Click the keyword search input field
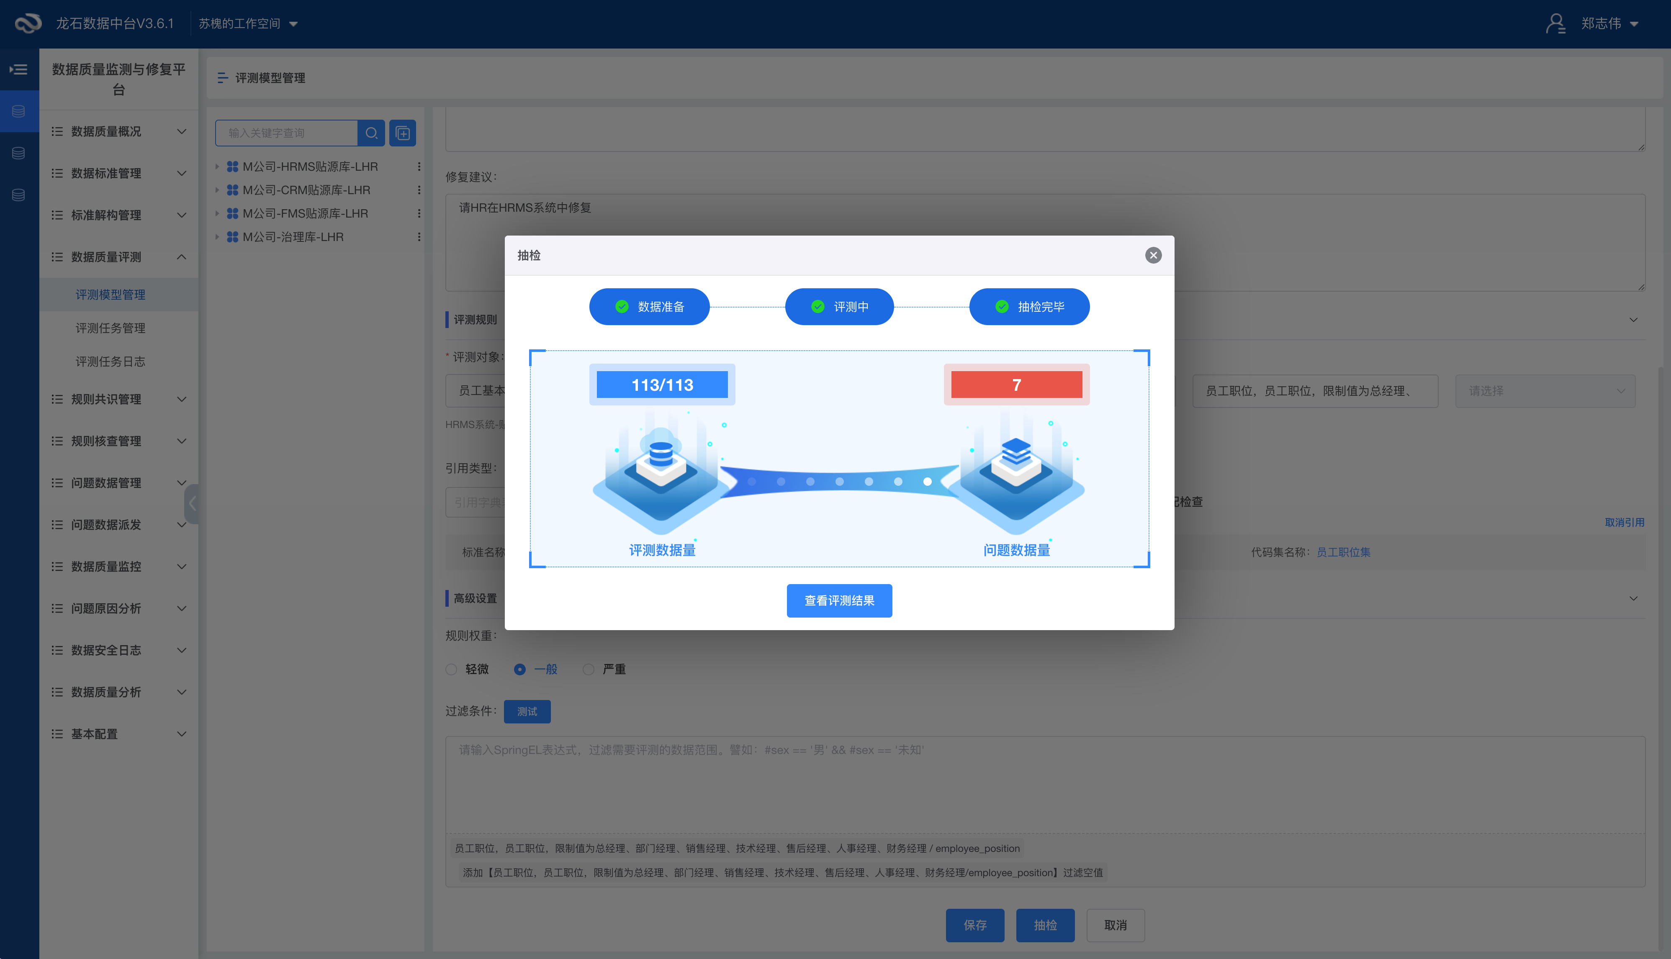The width and height of the screenshot is (1671, 959). (x=287, y=133)
